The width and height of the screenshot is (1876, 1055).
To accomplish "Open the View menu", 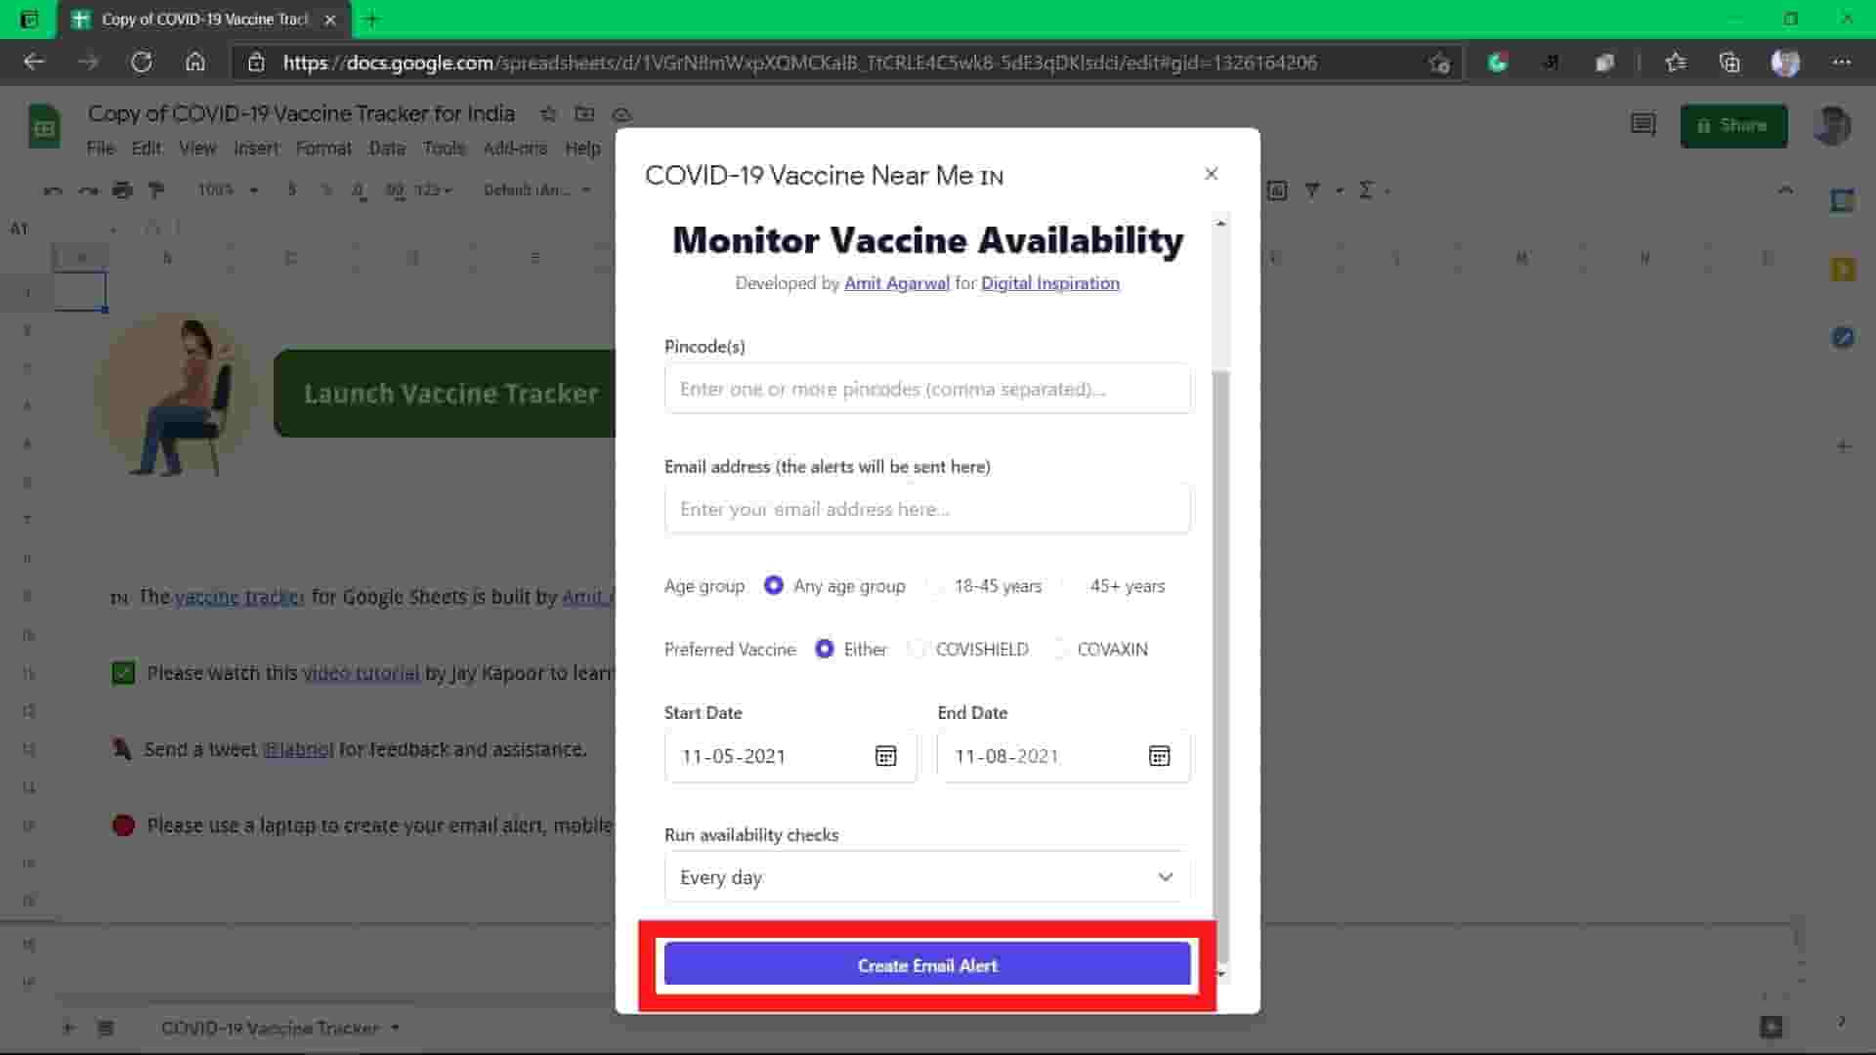I will pyautogui.click(x=197, y=148).
